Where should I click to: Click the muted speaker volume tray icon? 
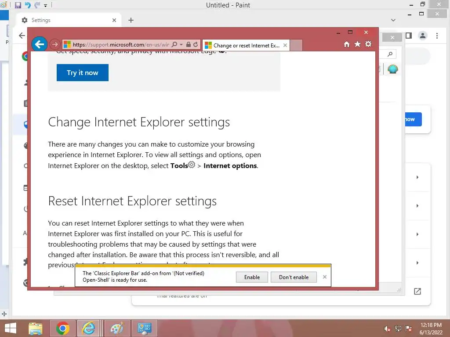click(387, 329)
